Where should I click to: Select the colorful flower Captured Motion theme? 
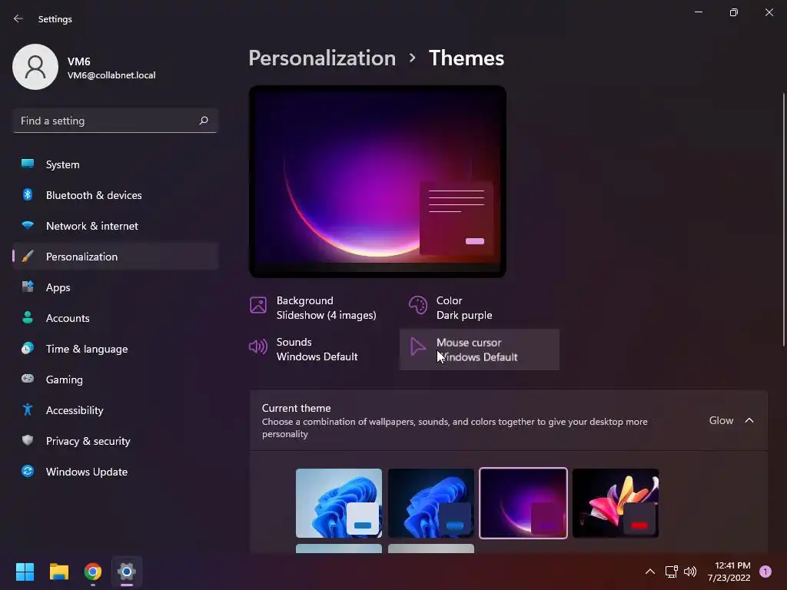(616, 503)
